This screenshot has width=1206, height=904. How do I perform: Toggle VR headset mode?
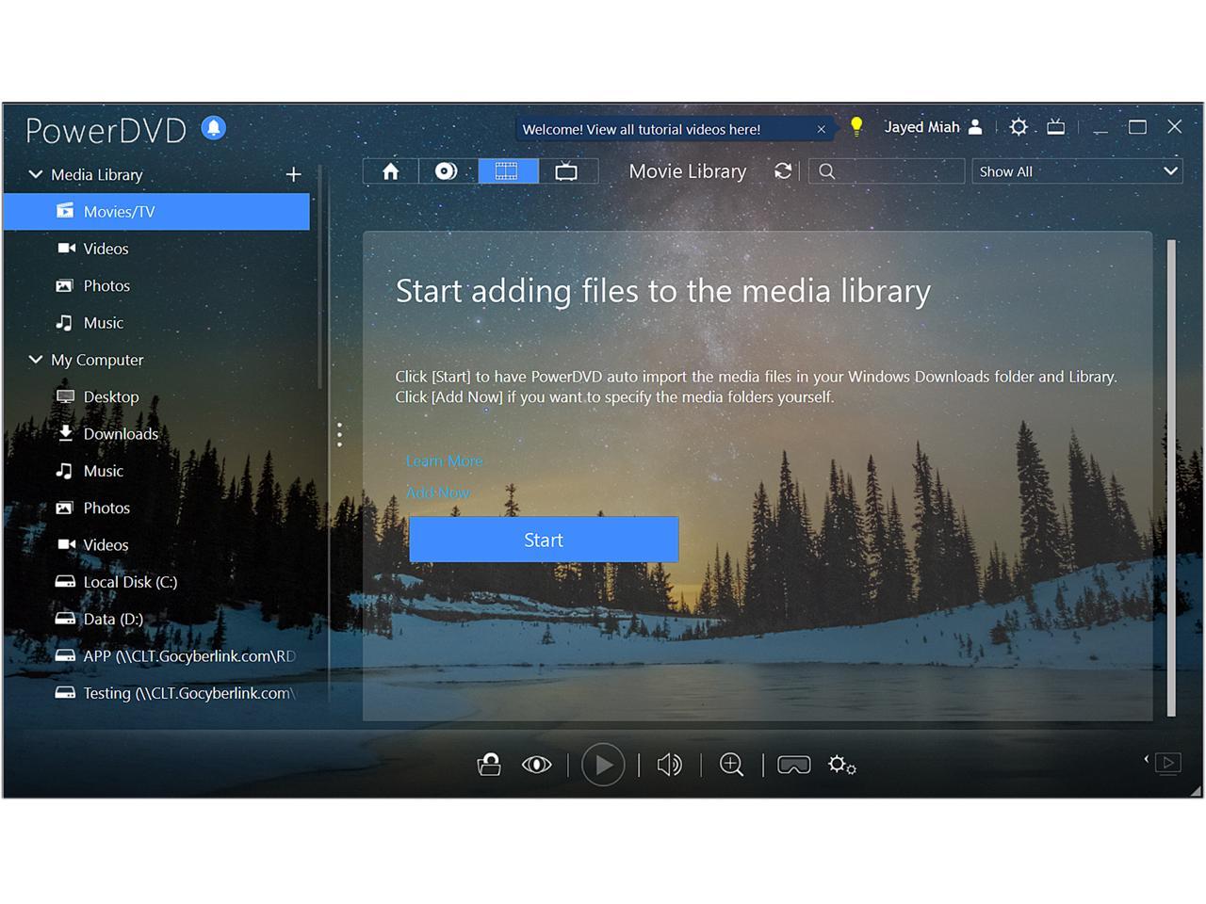[793, 765]
